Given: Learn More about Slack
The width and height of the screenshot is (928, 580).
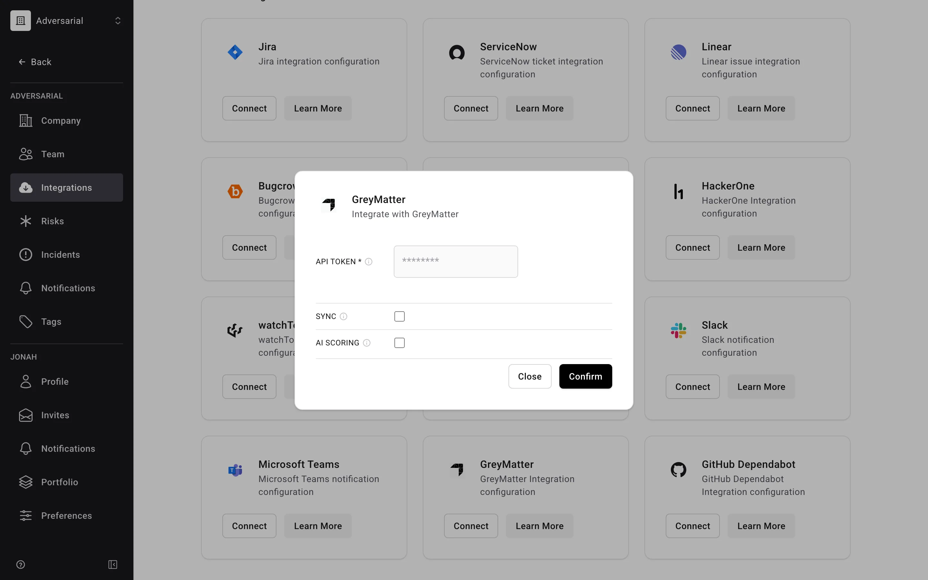Looking at the screenshot, I should [x=761, y=387].
